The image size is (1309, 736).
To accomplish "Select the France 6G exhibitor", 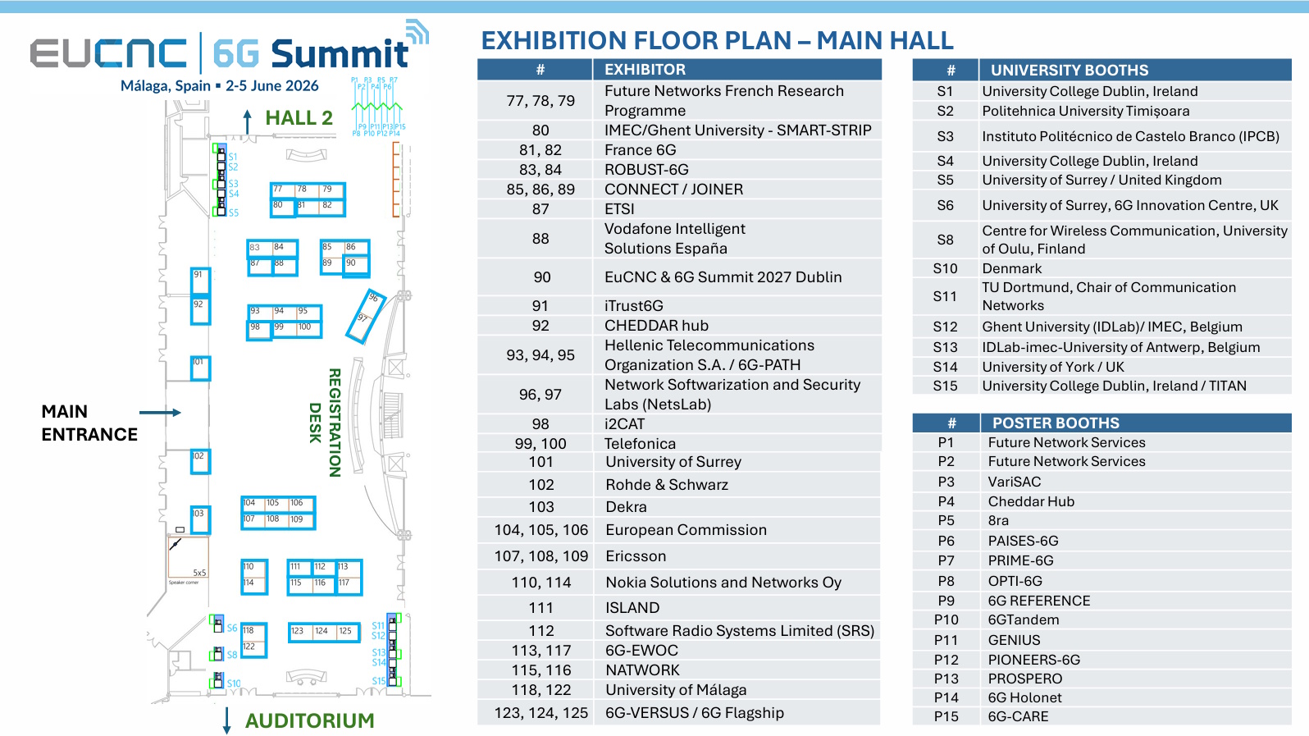I will click(x=641, y=150).
